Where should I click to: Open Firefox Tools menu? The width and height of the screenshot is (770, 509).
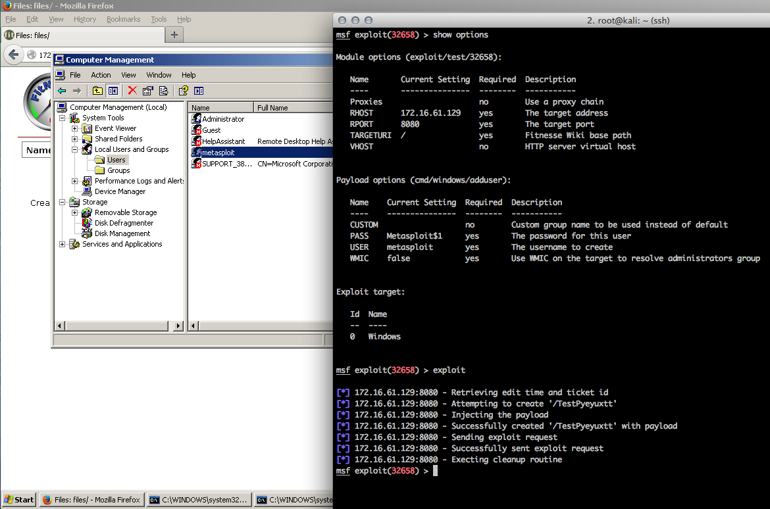point(159,19)
